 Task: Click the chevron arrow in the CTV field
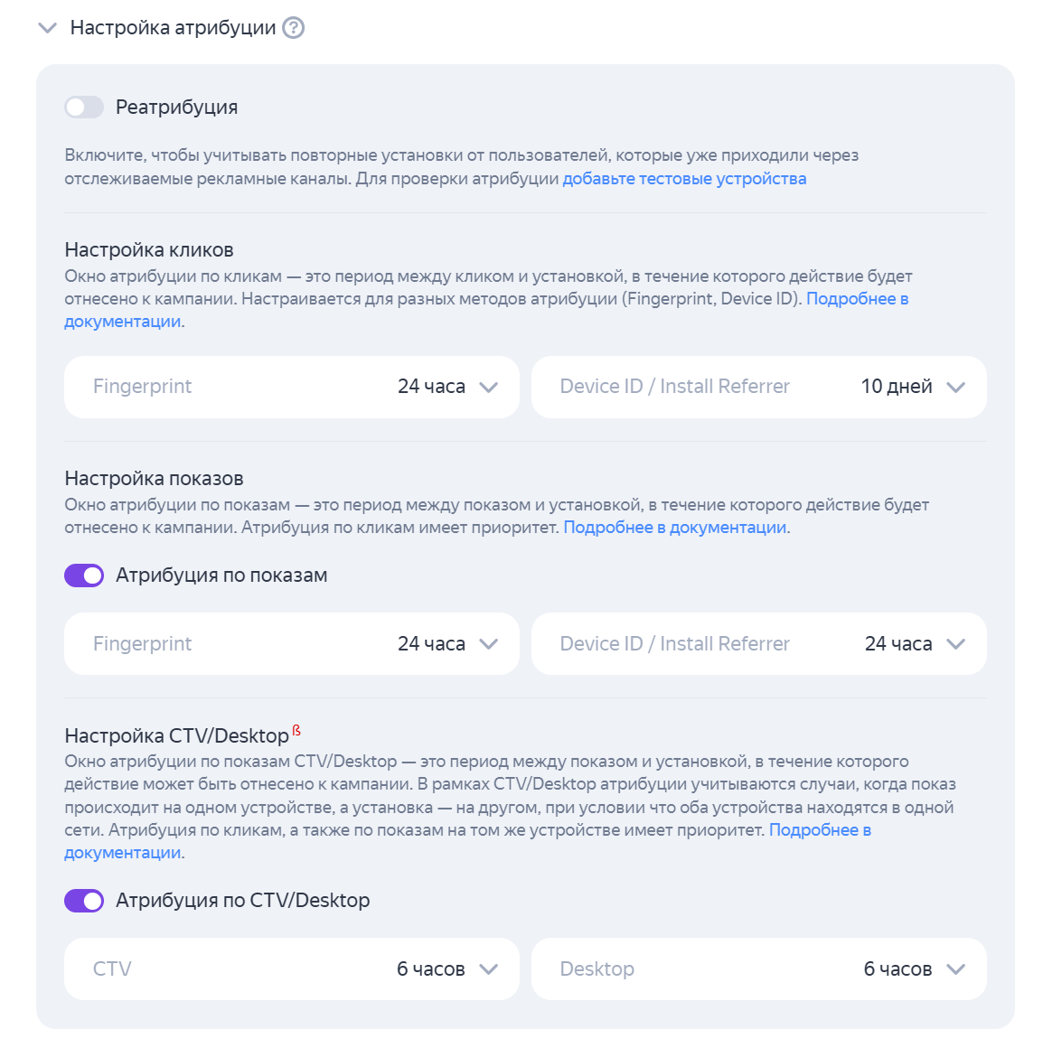(489, 969)
